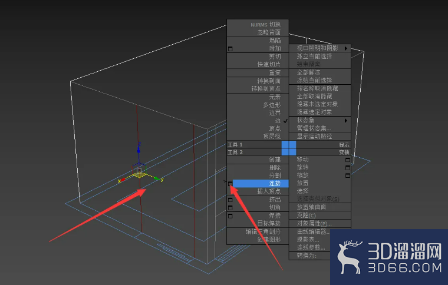Choose 全部取消隐藏
448x285 pixels.
pos(314,96)
